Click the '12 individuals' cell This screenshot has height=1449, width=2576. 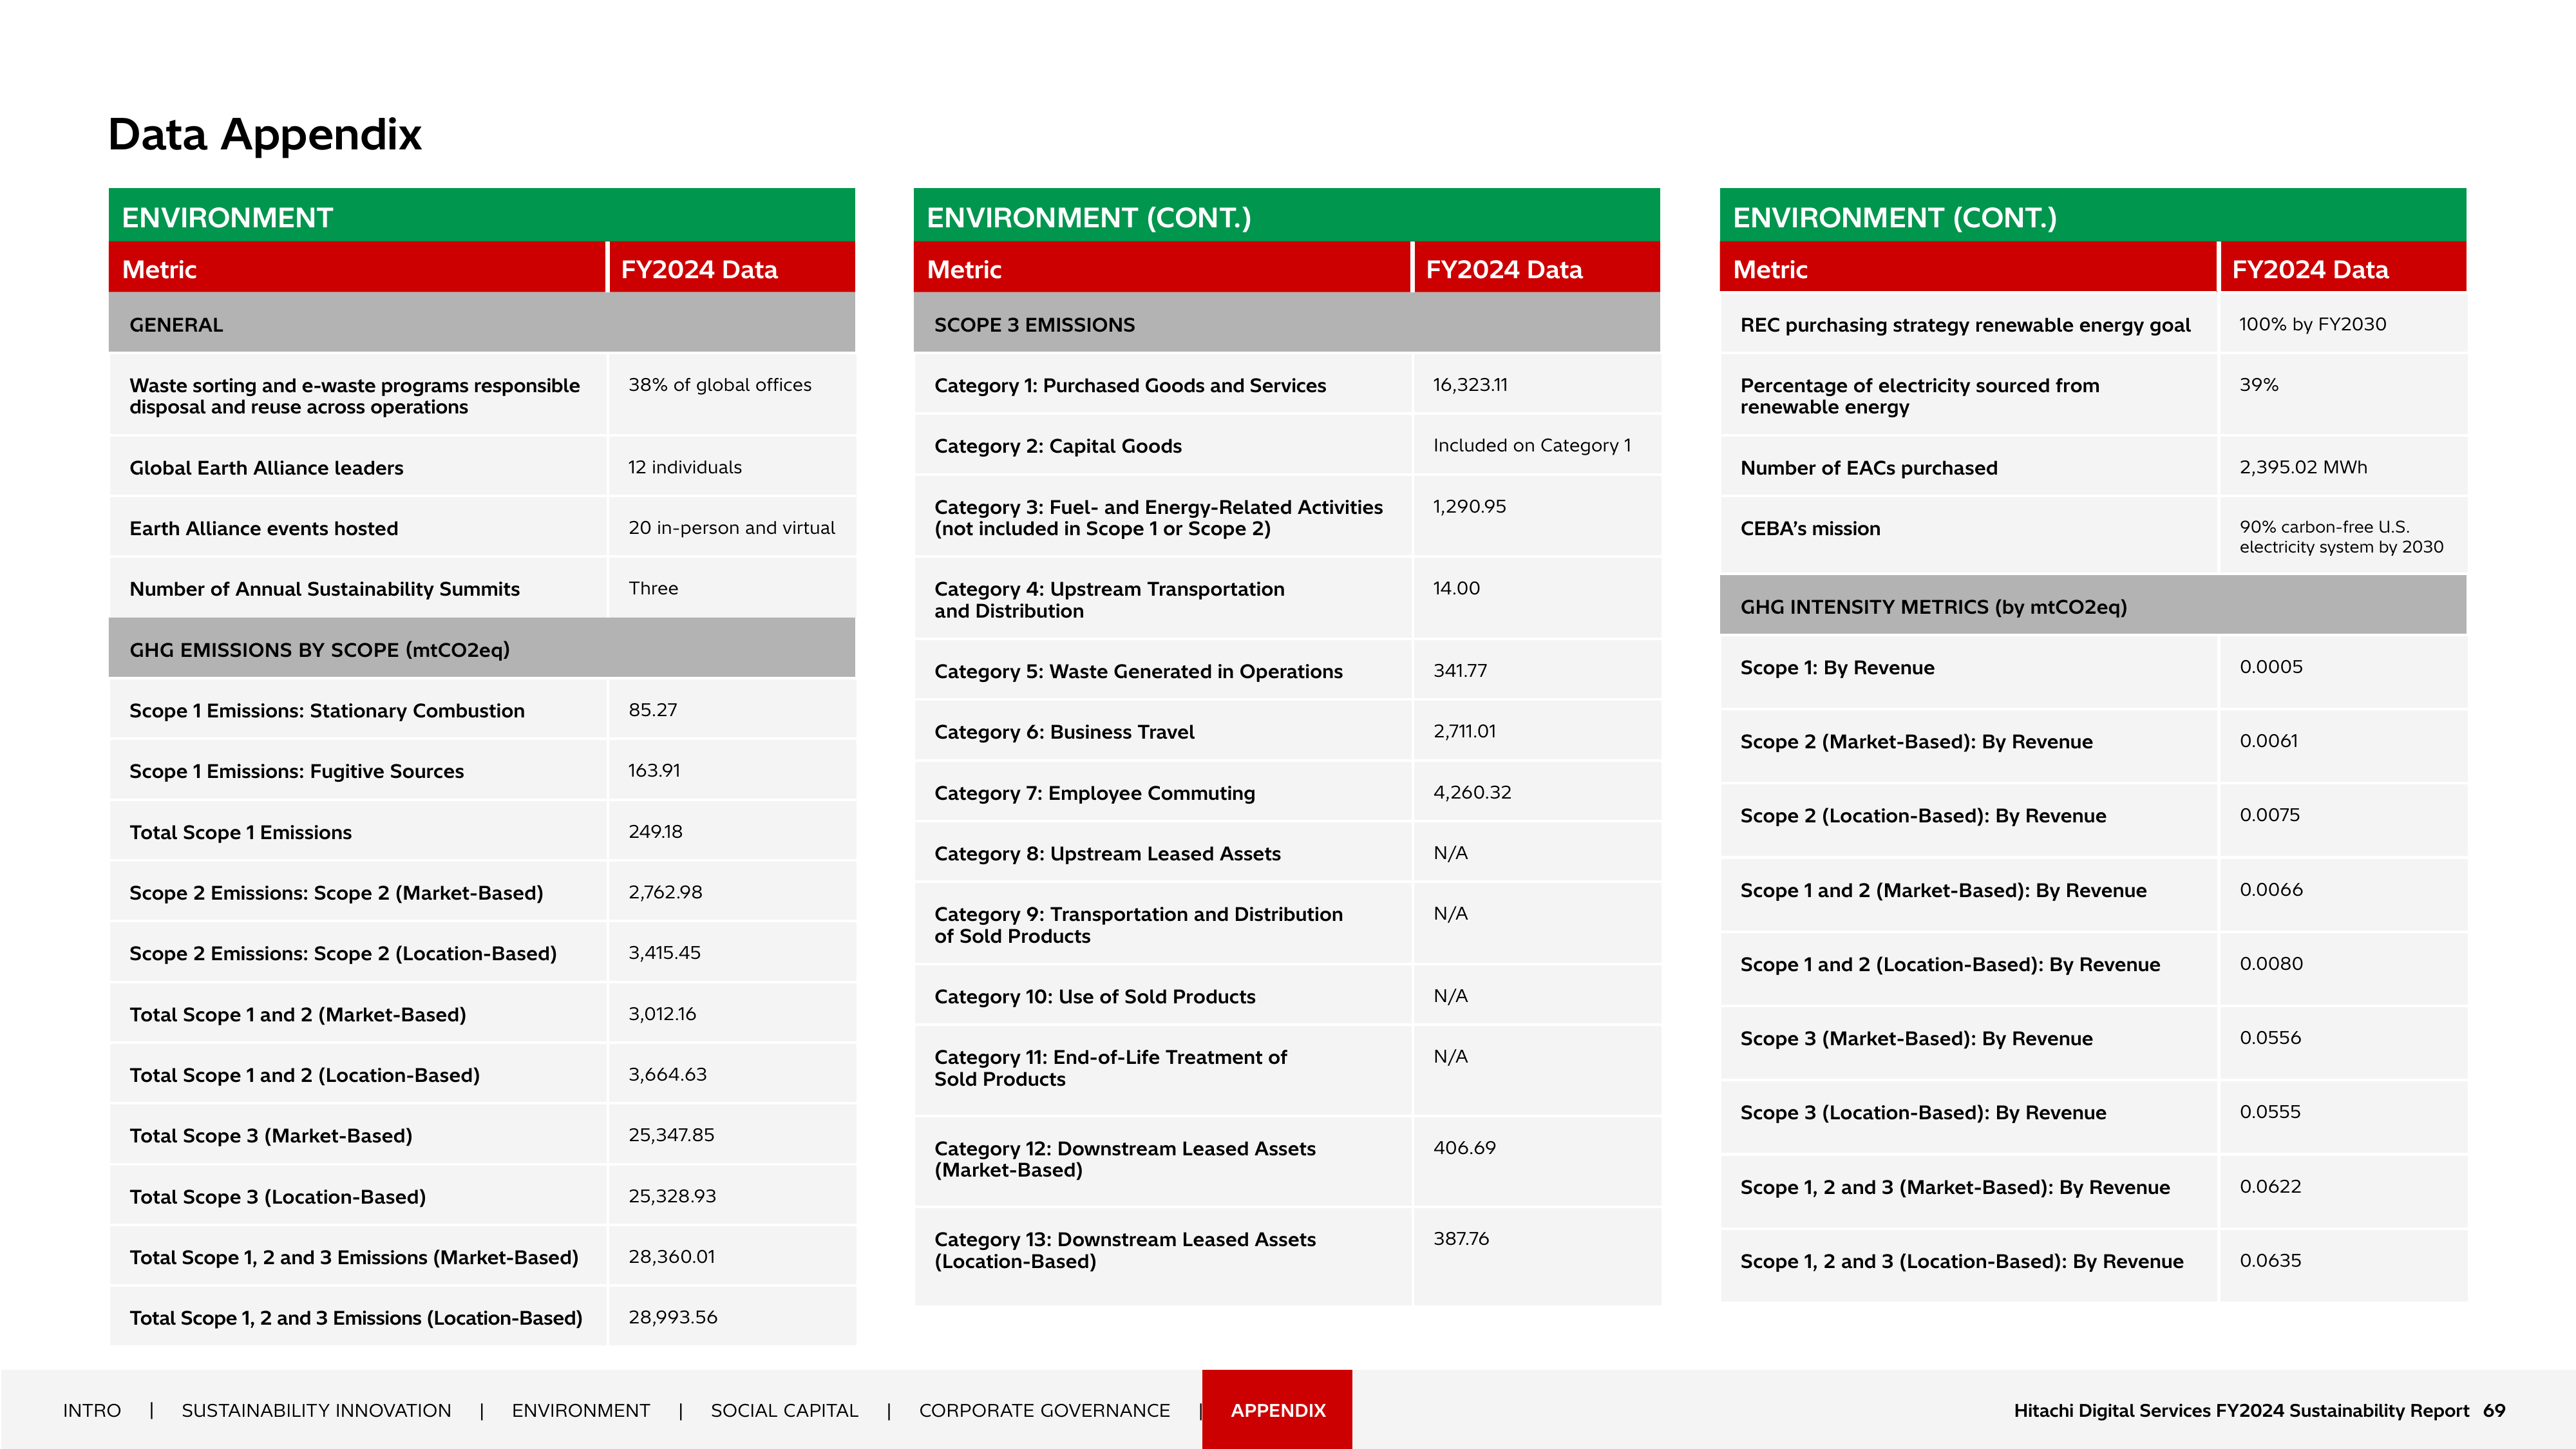click(685, 467)
